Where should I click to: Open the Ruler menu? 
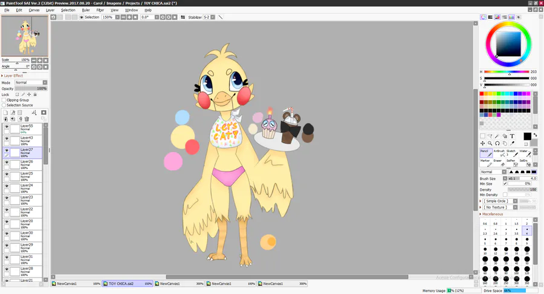86,10
